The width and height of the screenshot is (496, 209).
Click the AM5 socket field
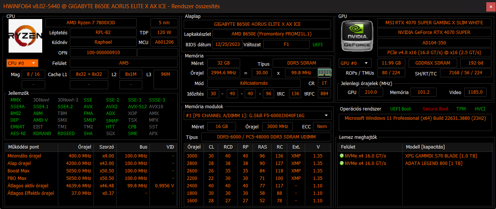(x=124, y=63)
